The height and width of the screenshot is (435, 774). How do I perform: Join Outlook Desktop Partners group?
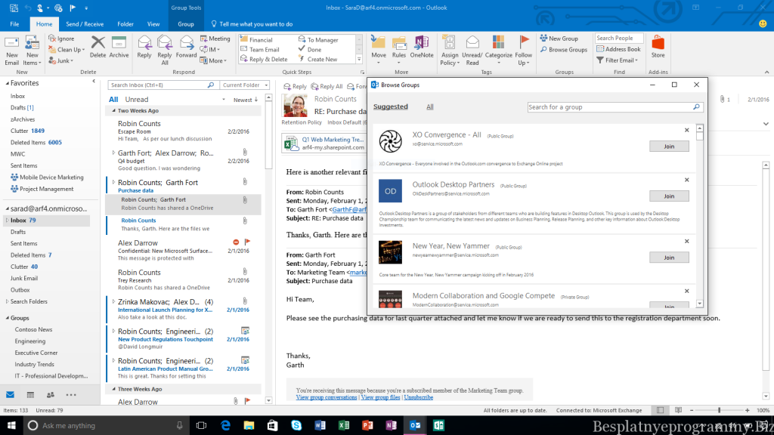click(x=669, y=196)
